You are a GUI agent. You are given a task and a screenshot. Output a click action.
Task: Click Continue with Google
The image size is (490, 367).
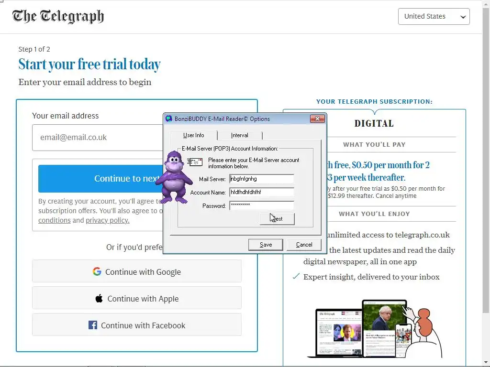point(137,271)
